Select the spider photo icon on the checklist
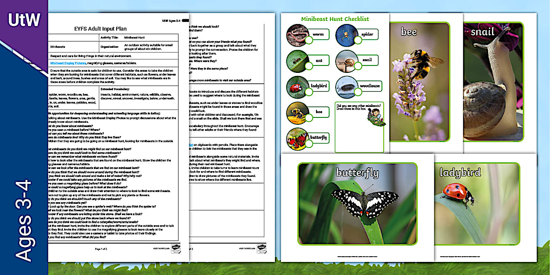The image size is (550, 275). click(x=347, y=36)
